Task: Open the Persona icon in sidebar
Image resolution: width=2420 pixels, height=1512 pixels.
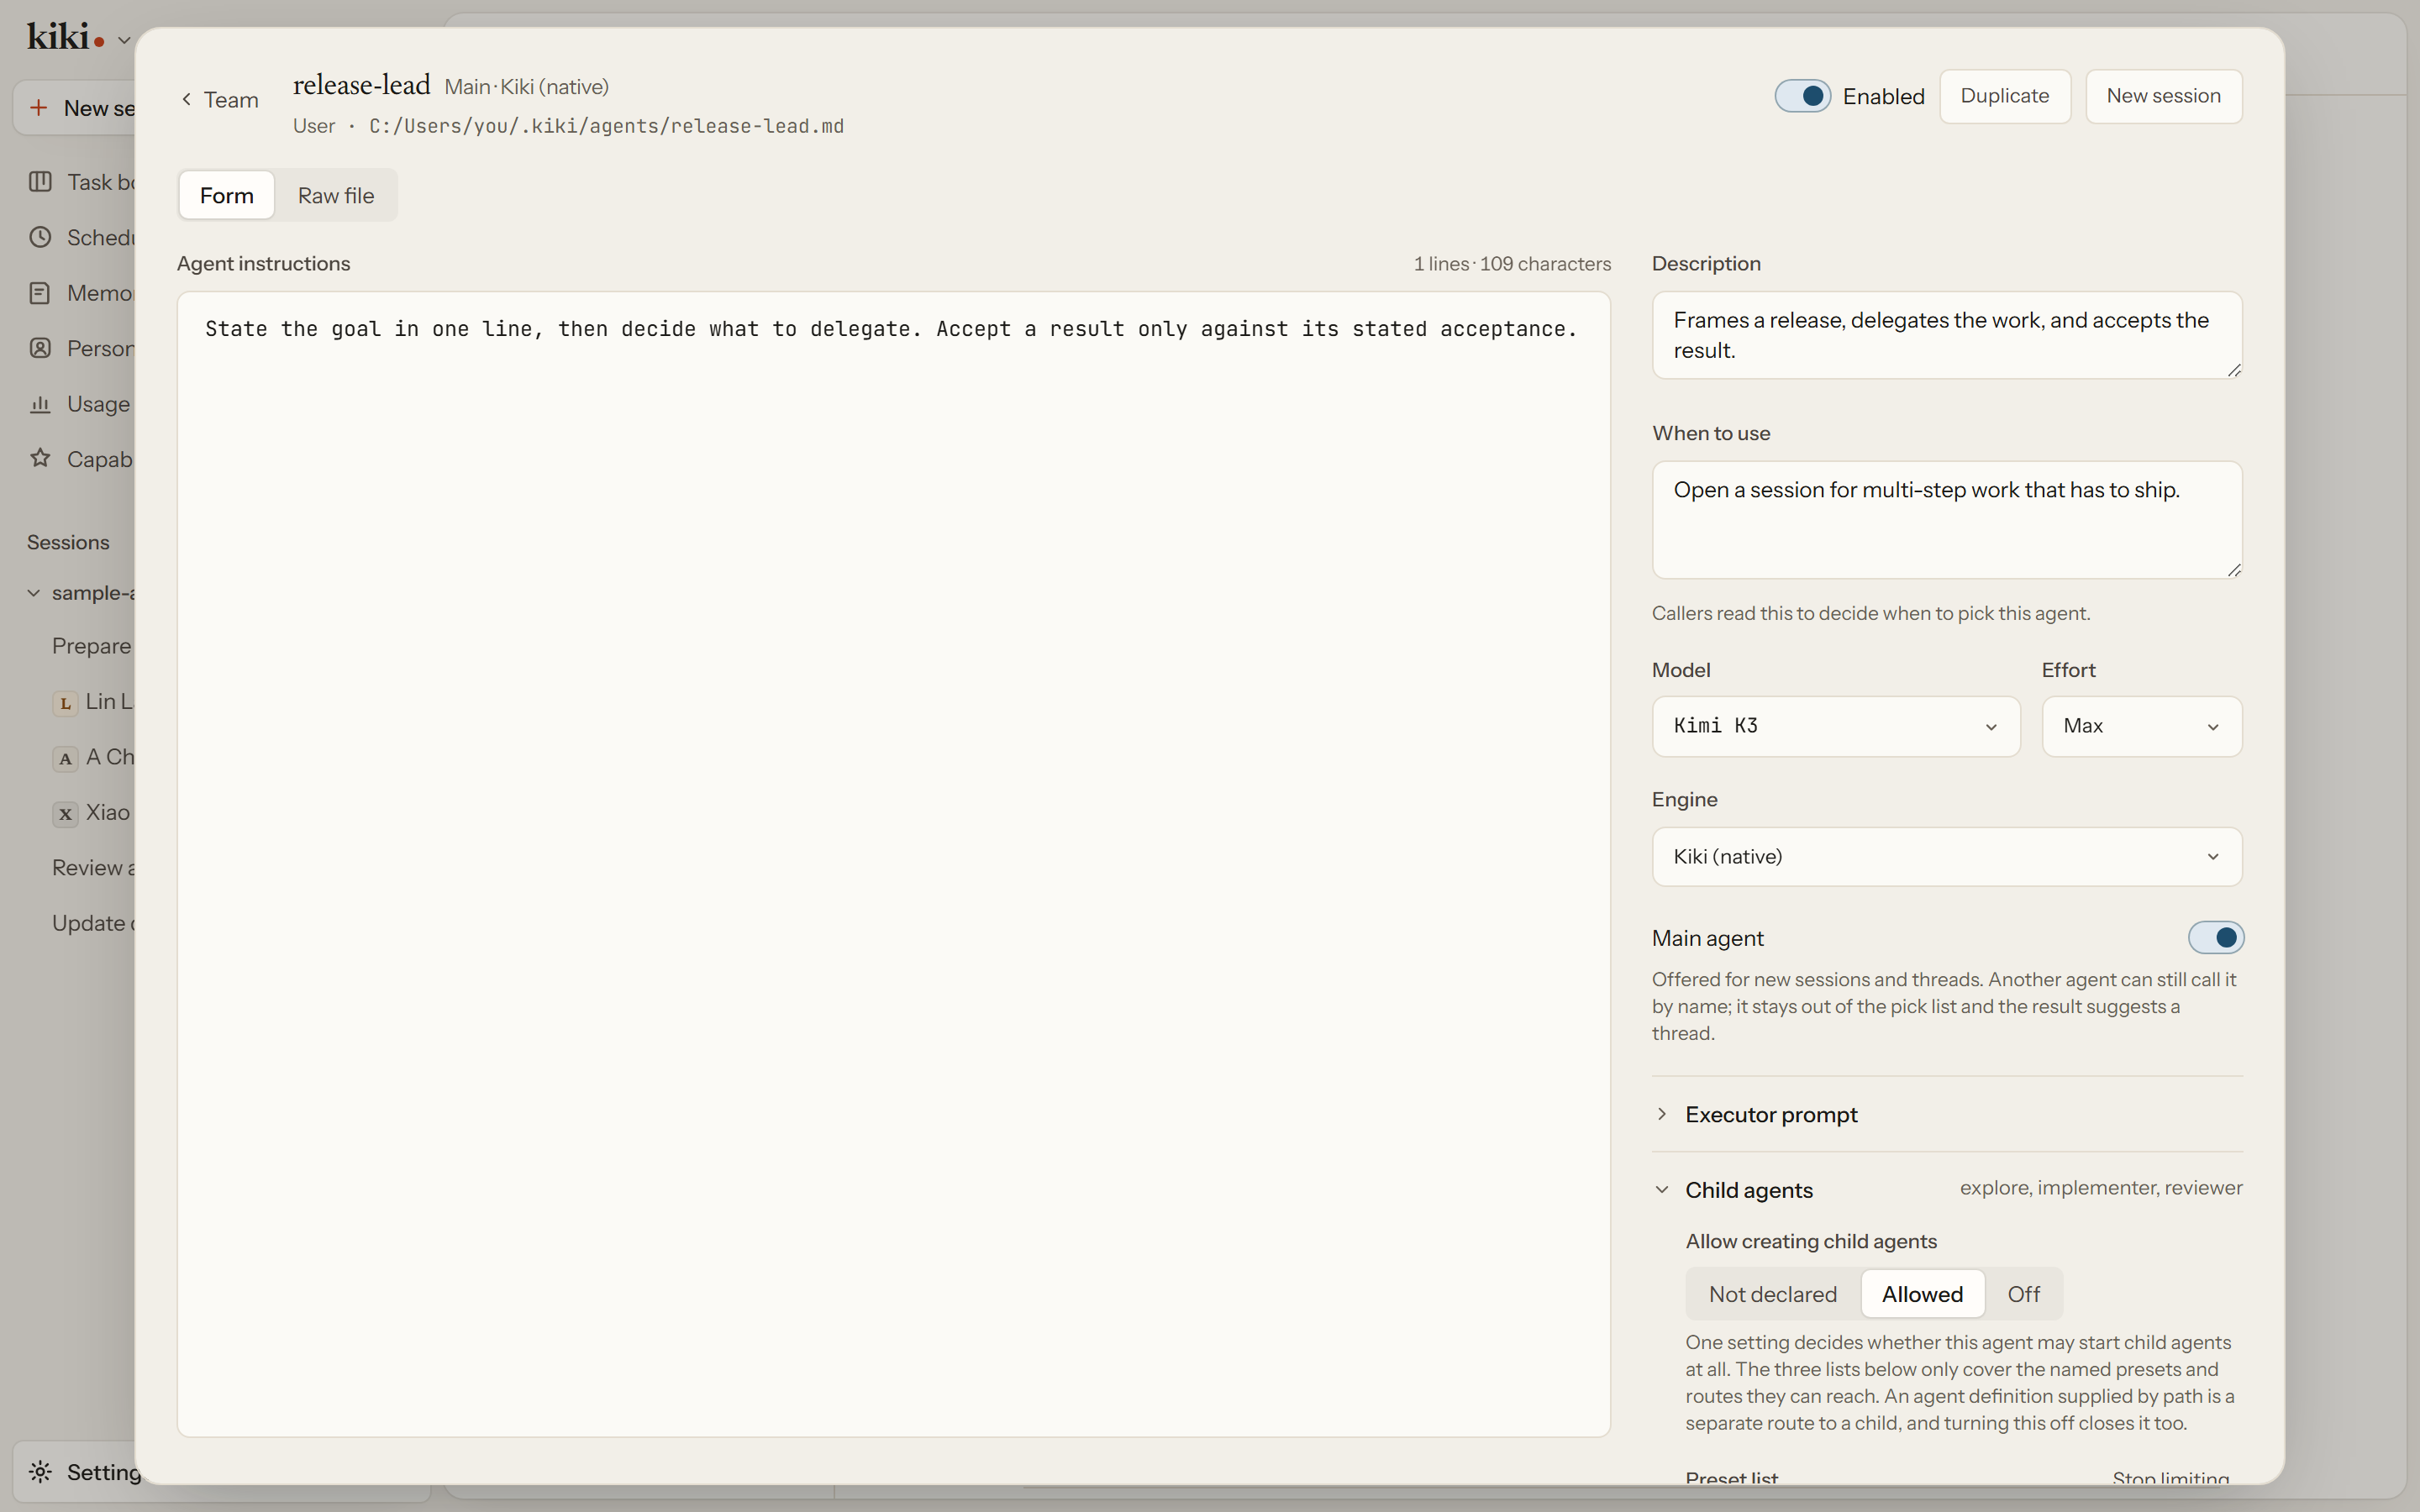Action: coord(40,348)
